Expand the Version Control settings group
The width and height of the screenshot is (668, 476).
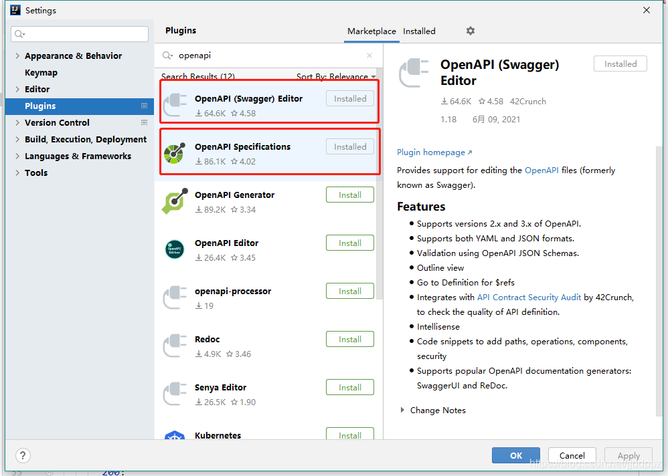point(17,122)
